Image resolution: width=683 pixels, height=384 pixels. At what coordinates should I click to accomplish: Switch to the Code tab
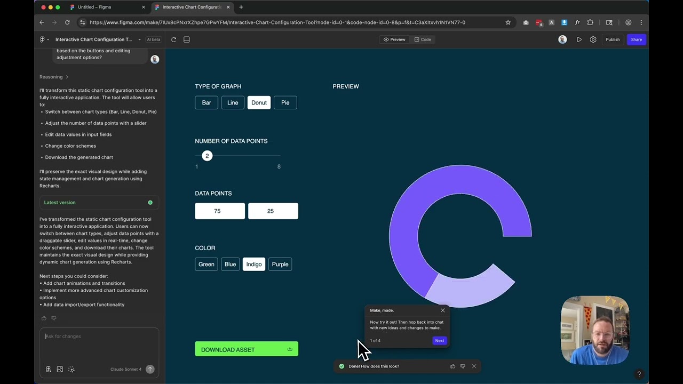click(x=423, y=39)
